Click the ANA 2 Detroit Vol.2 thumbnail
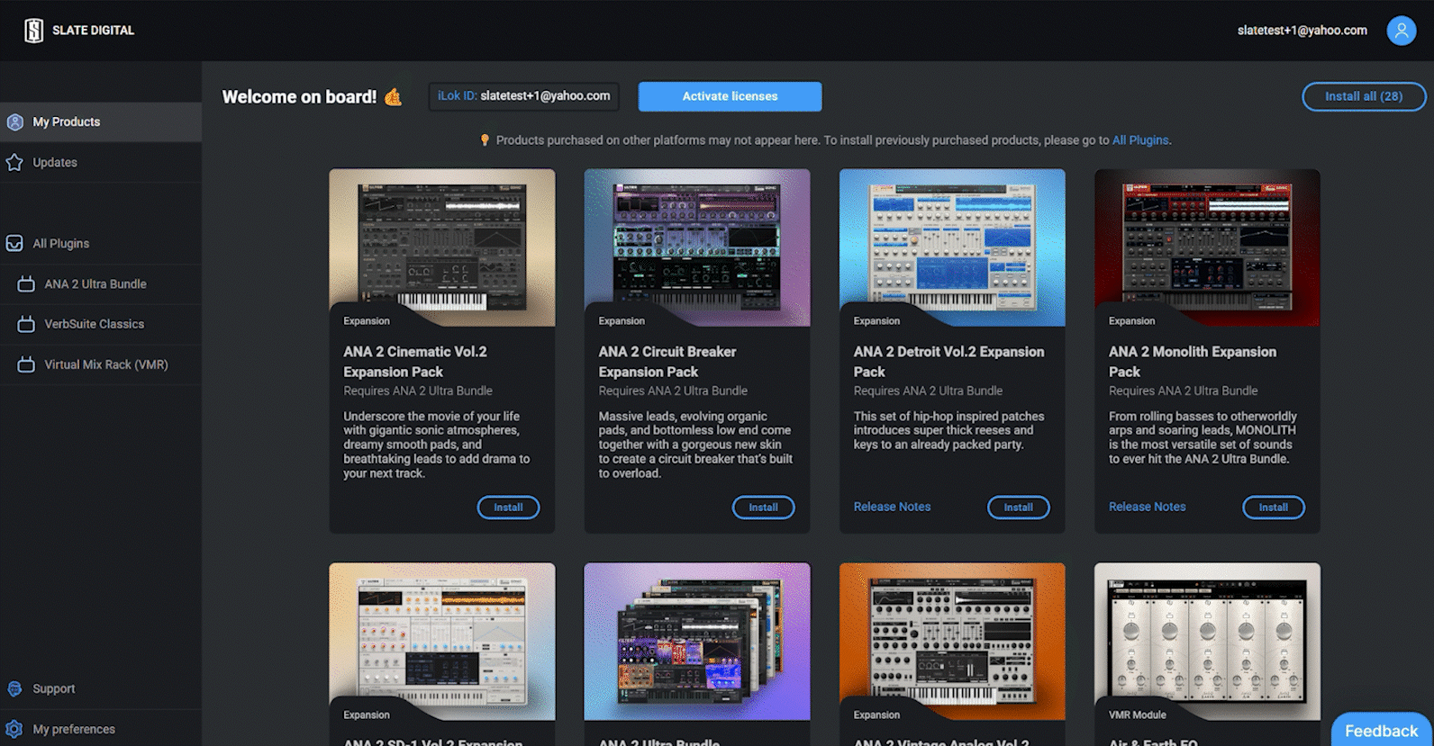 952,247
